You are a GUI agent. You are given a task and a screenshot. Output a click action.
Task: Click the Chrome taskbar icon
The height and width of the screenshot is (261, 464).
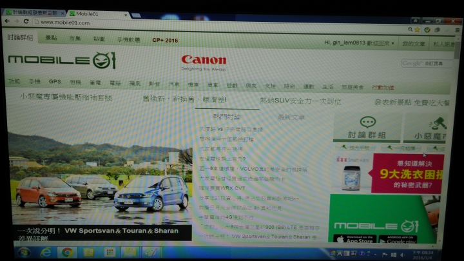pyautogui.click(x=68, y=253)
